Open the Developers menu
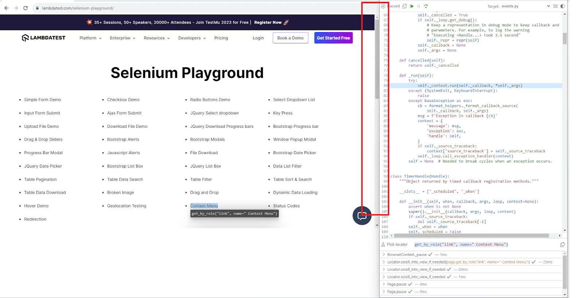Image resolution: width=583 pixels, height=298 pixels. pos(192,38)
